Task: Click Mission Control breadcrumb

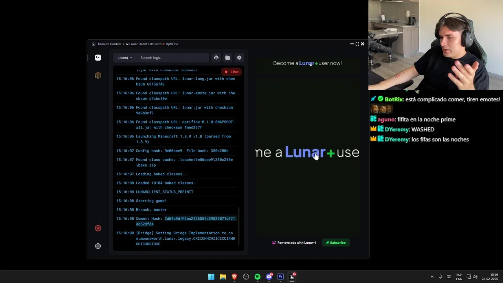Action: tap(109, 44)
